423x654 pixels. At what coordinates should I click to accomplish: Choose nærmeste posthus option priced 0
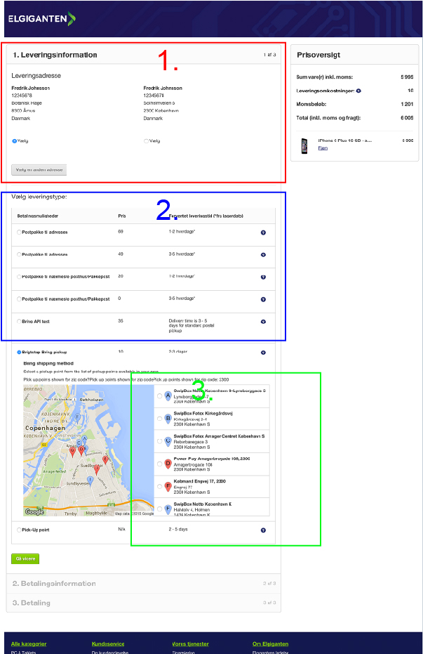click(19, 299)
